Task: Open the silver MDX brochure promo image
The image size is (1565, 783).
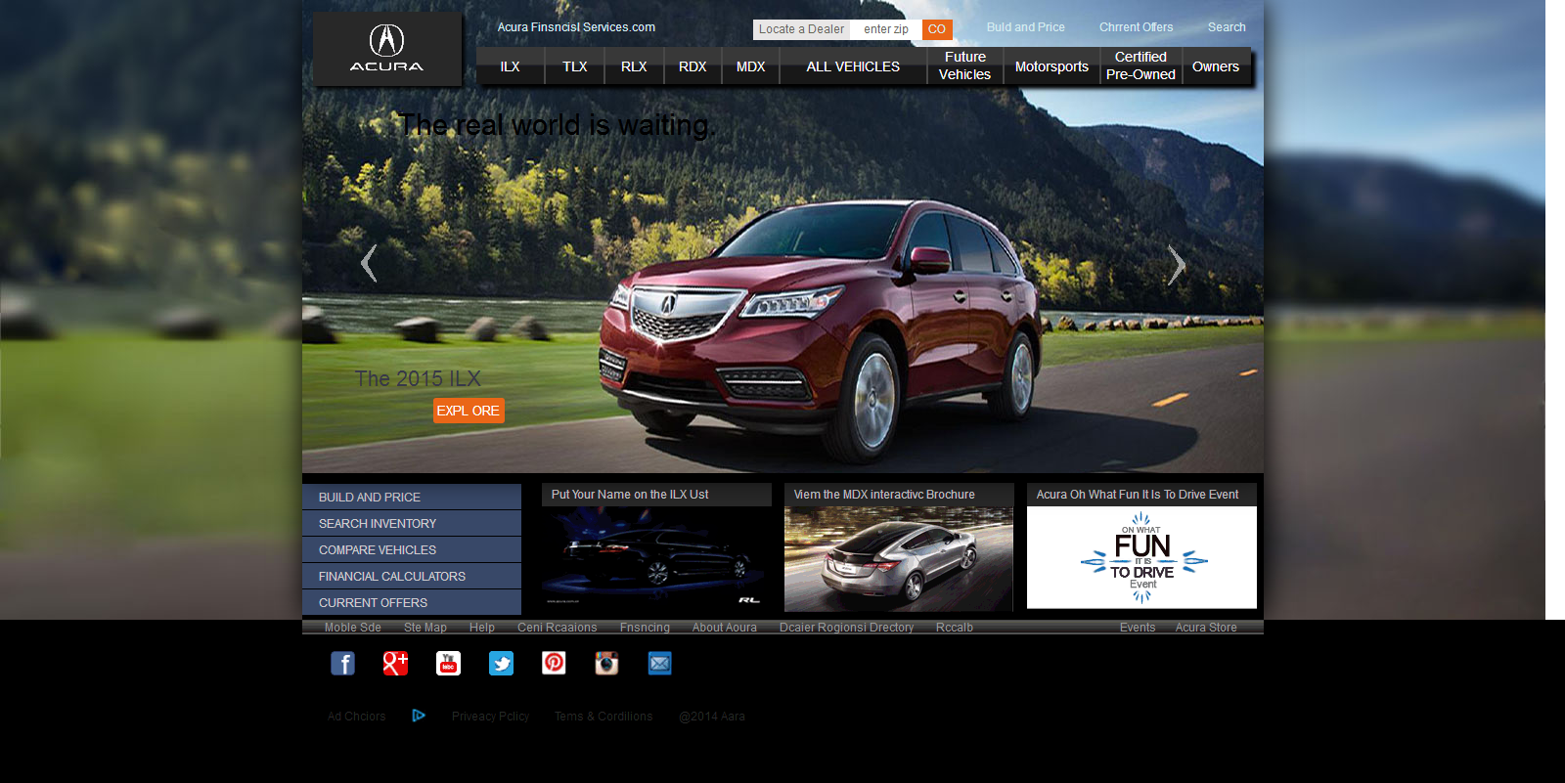Action: pyautogui.click(x=899, y=559)
